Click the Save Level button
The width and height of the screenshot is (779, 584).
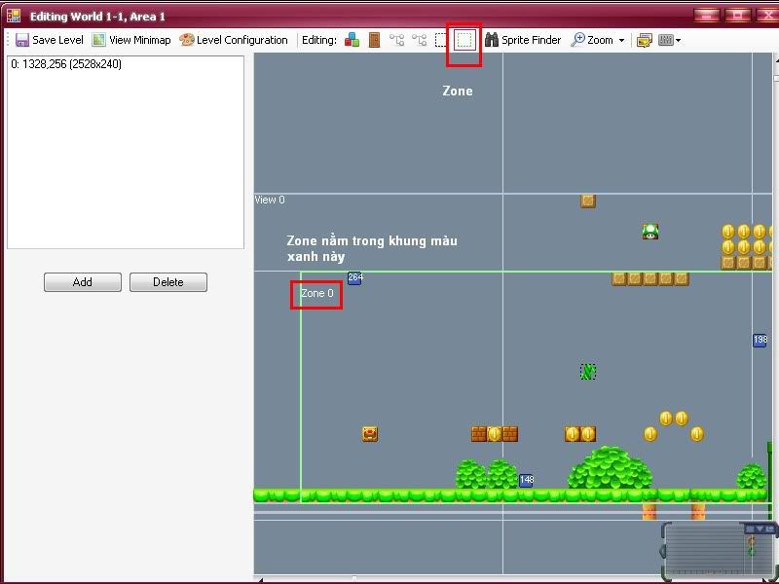[x=50, y=40]
